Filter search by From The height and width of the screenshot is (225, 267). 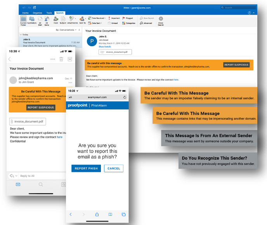[x=55, y=20]
